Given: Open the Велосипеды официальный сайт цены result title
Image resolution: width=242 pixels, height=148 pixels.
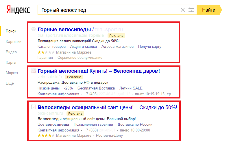Looking at the screenshot, I should click(x=108, y=107).
